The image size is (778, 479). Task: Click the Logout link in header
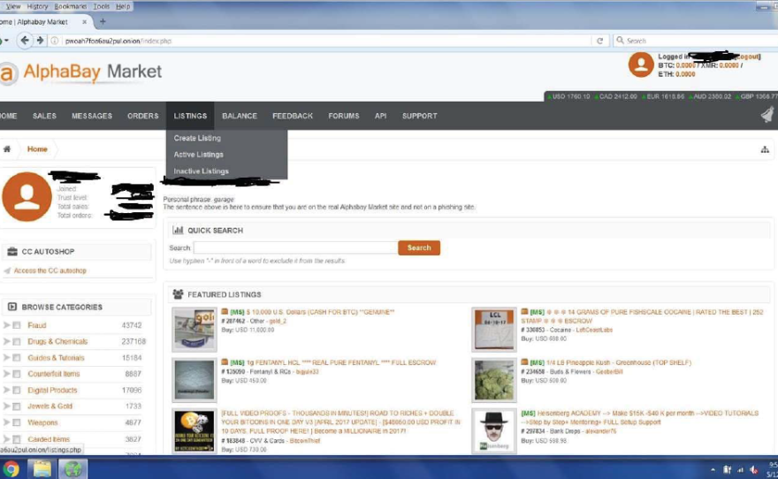747,57
